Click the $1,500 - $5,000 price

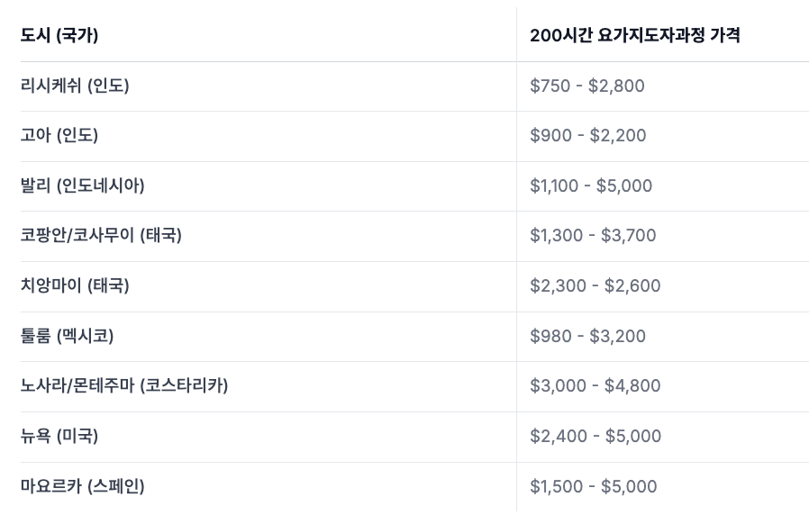(x=594, y=487)
